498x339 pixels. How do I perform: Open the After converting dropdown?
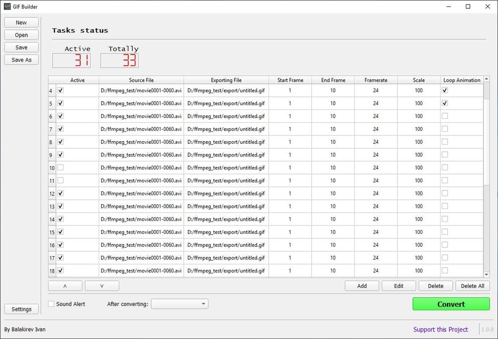179,304
